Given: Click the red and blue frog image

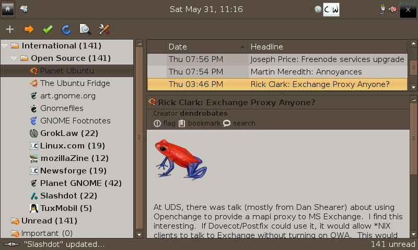Looking at the screenshot, I should [181, 159].
